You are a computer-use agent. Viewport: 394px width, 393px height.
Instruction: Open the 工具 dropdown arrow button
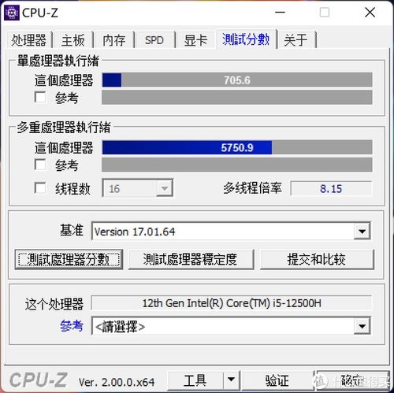pos(231,380)
